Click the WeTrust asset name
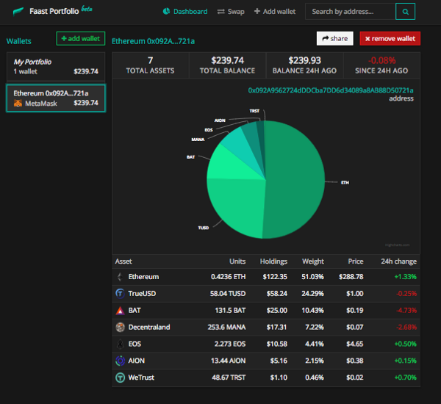Image resolution: width=441 pixels, height=404 pixels. coord(141,378)
